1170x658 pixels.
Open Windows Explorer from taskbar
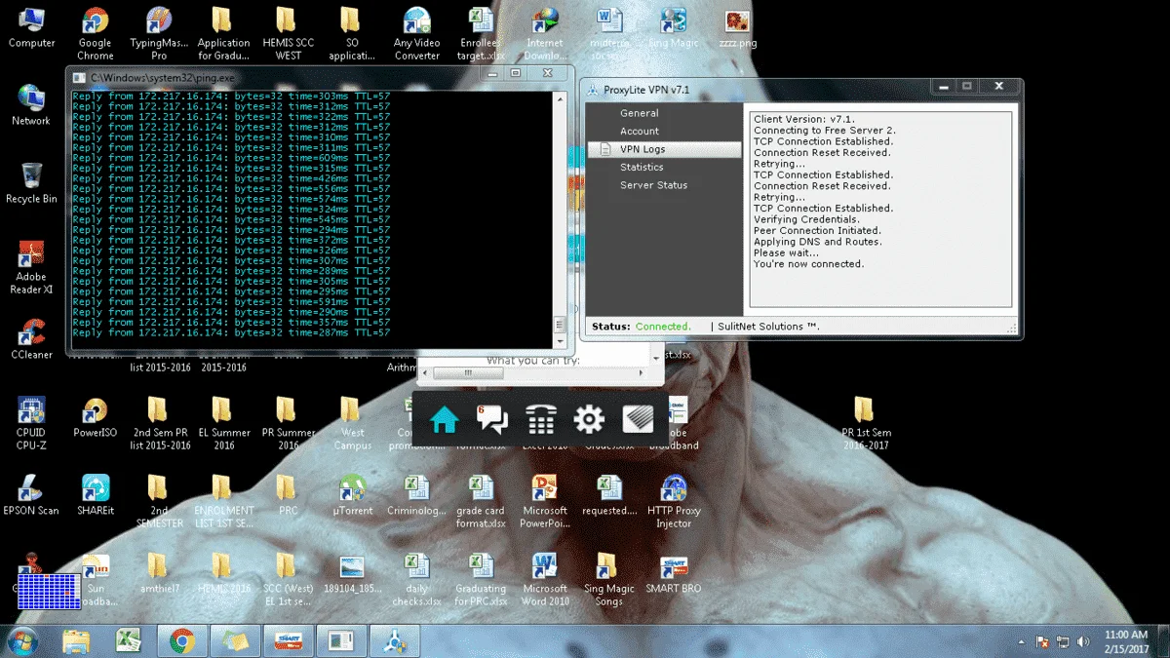click(76, 641)
